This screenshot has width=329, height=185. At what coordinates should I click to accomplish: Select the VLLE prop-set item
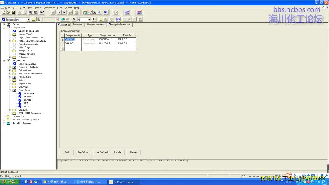coord(26,106)
